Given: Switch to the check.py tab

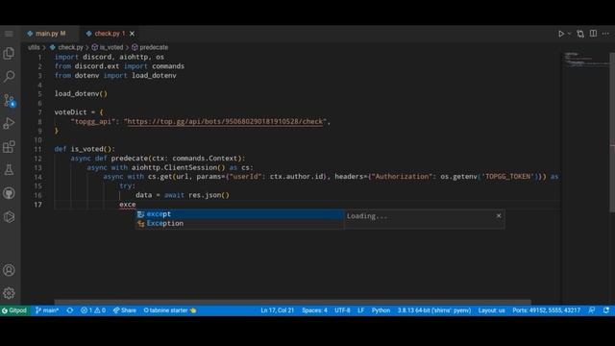Looking at the screenshot, I should click(x=110, y=34).
